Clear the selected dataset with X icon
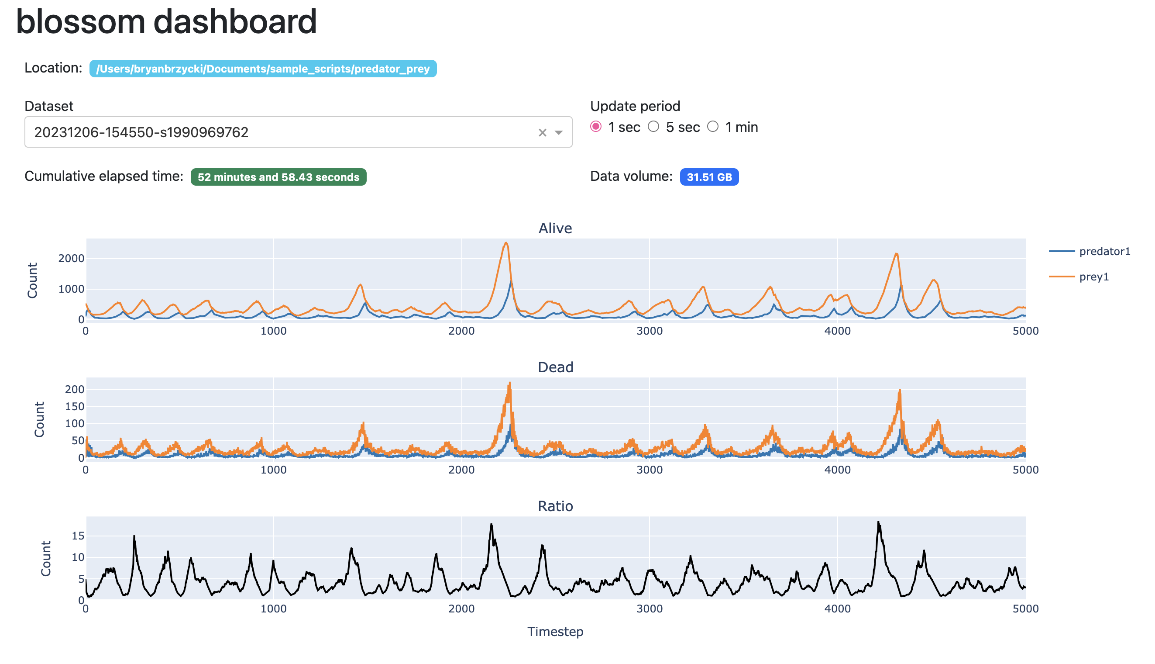Screen dimensions: 1155x664 (542, 133)
